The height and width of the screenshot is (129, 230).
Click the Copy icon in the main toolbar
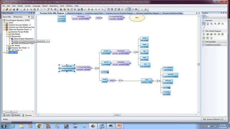(x=31, y=9)
